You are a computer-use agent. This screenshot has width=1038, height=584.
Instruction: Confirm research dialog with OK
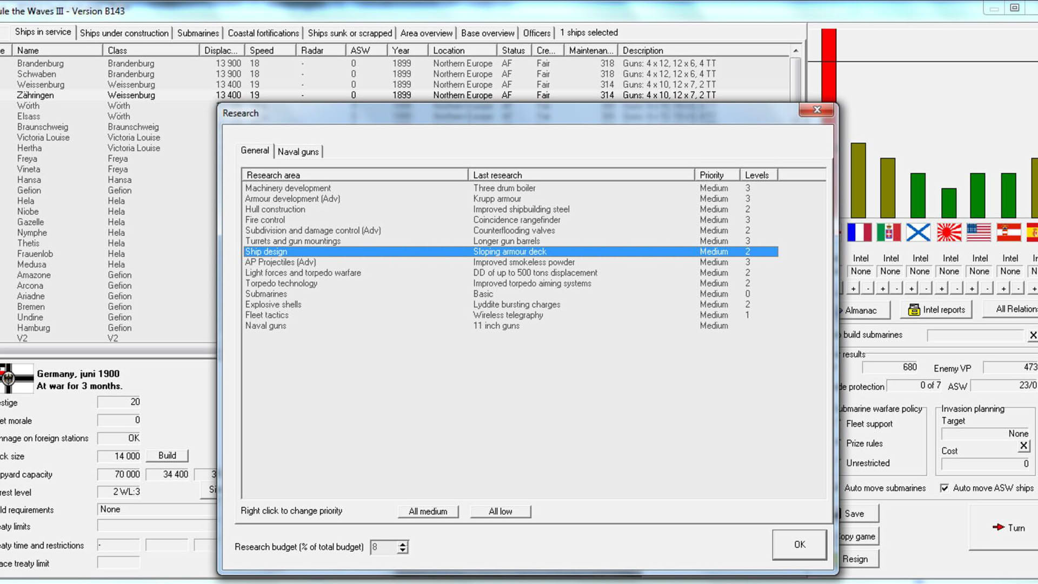(x=799, y=545)
